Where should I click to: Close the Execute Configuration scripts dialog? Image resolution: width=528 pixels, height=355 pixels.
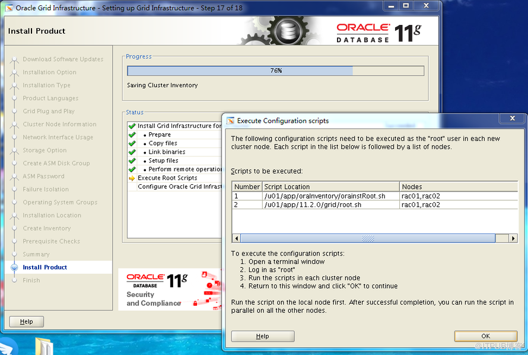(x=512, y=118)
